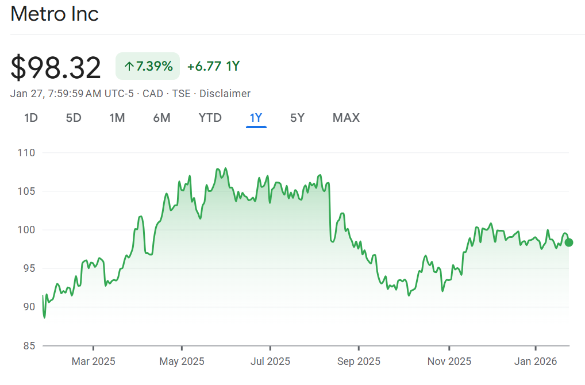This screenshot has height=385, width=585.
Task: Switch to the 5Y chart range
Action: point(297,118)
